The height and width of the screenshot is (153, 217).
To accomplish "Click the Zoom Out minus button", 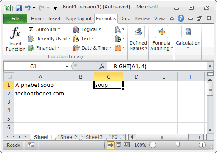I will pyautogui.click(x=153, y=145).
